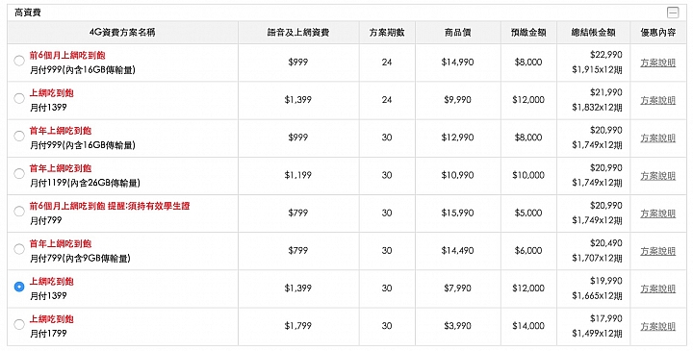The width and height of the screenshot is (693, 351).
Task: Open 方案說明 for the $22,990 plan
Action: (658, 63)
